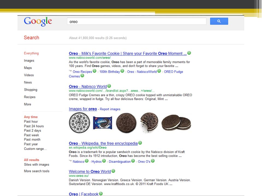The width and height of the screenshot is (262, 196).
Task: Switch to Maps search results
Action: (28, 68)
